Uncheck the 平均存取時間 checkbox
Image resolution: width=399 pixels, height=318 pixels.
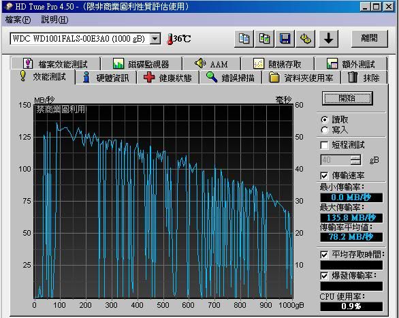[324, 255]
